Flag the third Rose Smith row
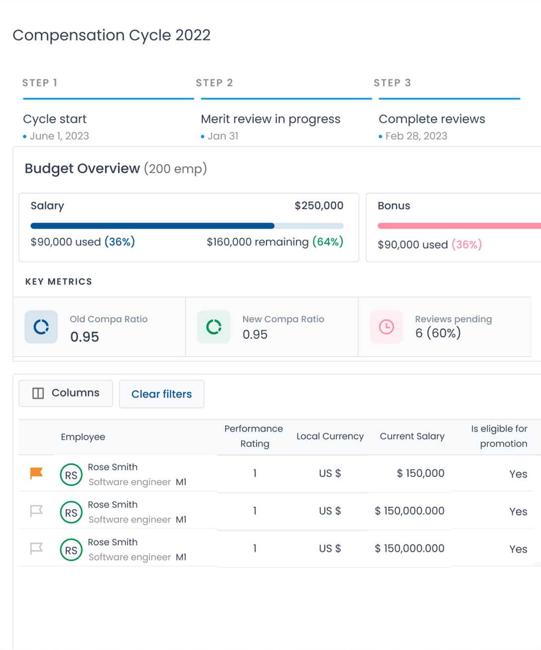This screenshot has width=541, height=650. [x=37, y=546]
